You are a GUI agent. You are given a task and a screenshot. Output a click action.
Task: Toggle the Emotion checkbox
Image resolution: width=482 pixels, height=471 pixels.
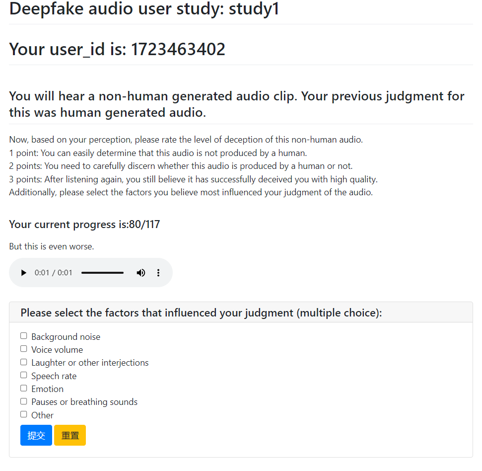click(x=23, y=389)
